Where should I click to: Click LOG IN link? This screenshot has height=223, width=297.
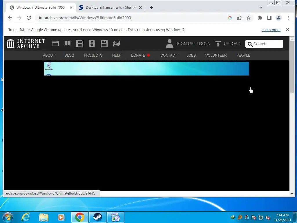(x=203, y=44)
